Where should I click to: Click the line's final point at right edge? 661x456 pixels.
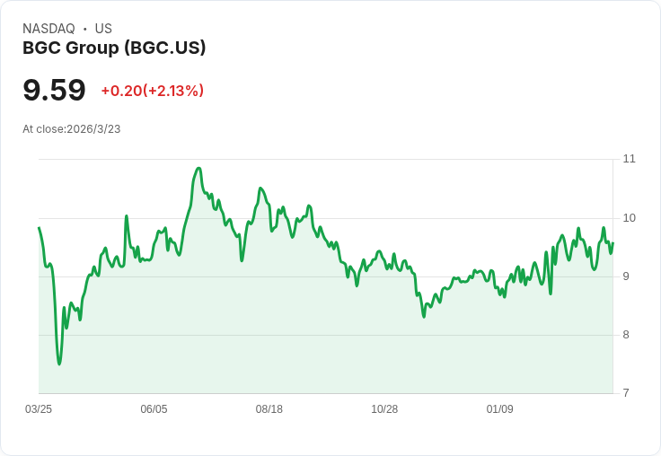[613, 242]
